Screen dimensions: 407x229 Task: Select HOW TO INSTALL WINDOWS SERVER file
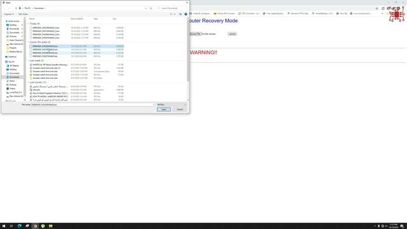[x=50, y=97]
